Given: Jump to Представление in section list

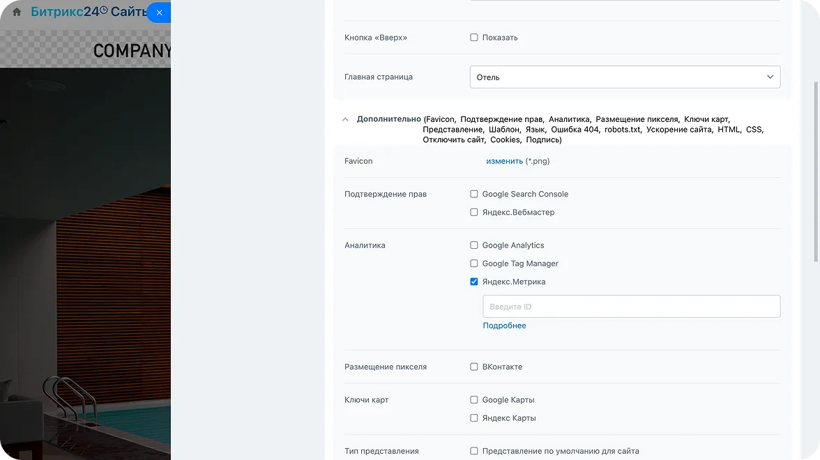Looking at the screenshot, I should tap(453, 130).
